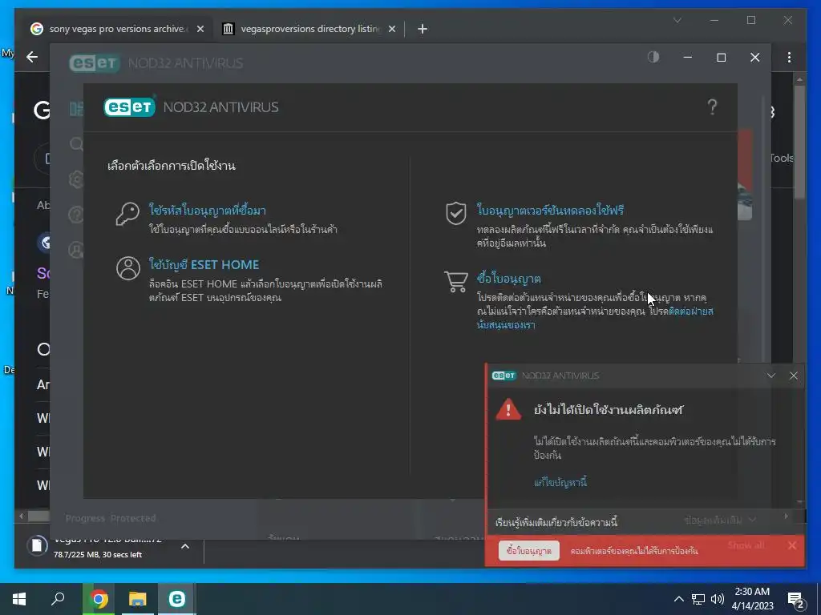Open help via question mark icon in activation dialog
The width and height of the screenshot is (821, 615).
point(712,107)
